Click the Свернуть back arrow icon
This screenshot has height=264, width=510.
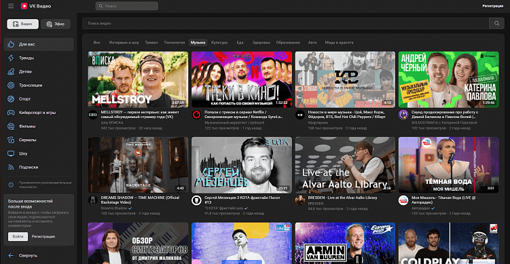click(x=11, y=256)
